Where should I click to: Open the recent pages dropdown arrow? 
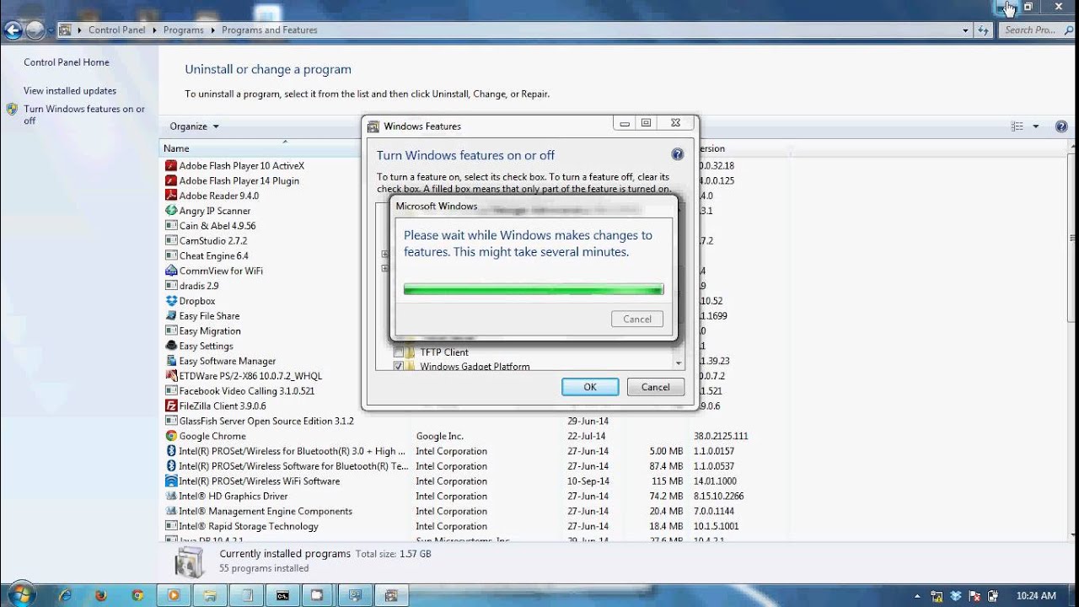click(51, 30)
